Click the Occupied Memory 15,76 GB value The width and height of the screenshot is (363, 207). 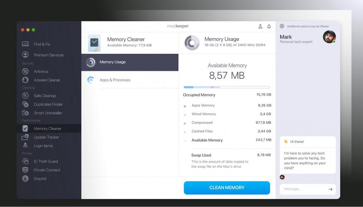pos(264,95)
